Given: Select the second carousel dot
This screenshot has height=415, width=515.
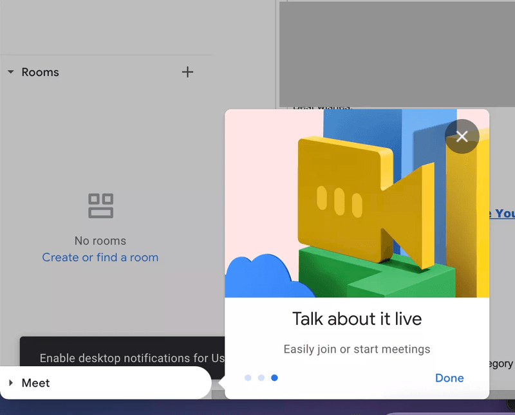Looking at the screenshot, I should 261,378.
